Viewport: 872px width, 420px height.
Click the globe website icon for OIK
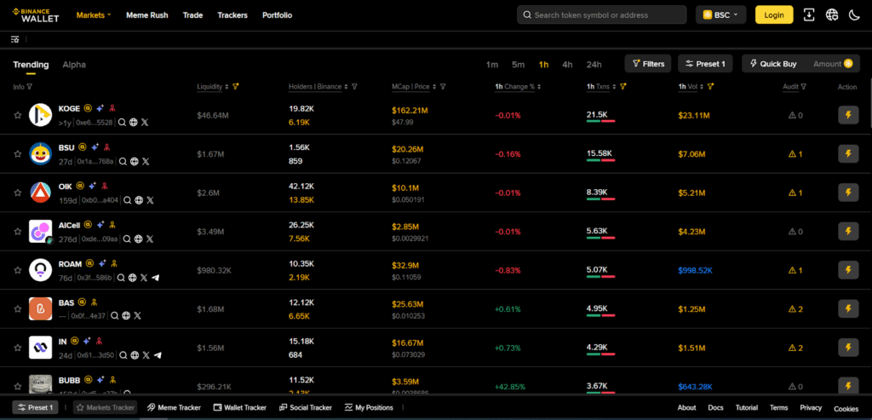(138, 200)
